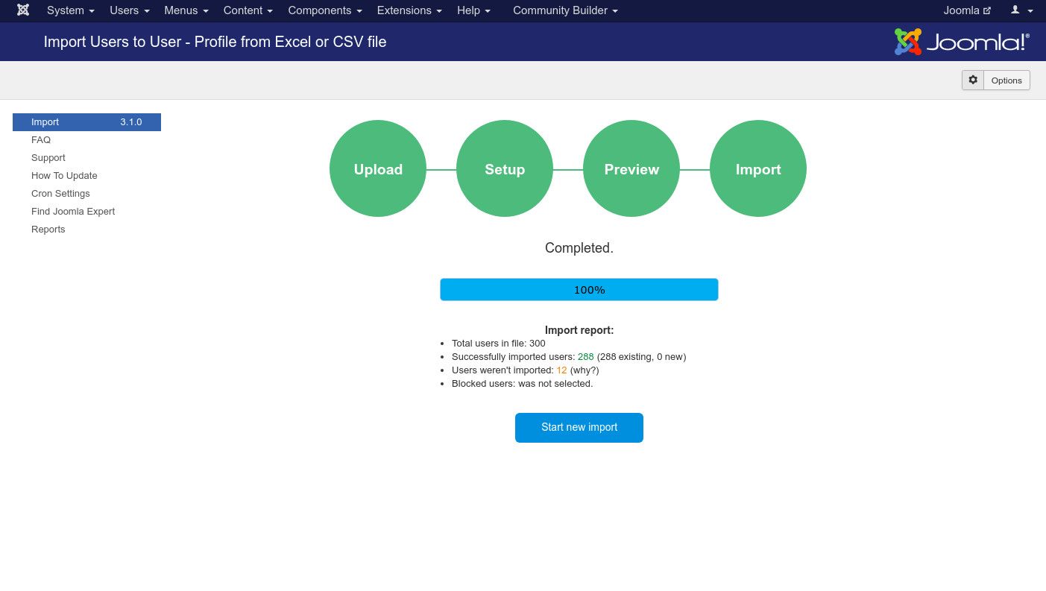Click the Upload step circle

click(378, 168)
